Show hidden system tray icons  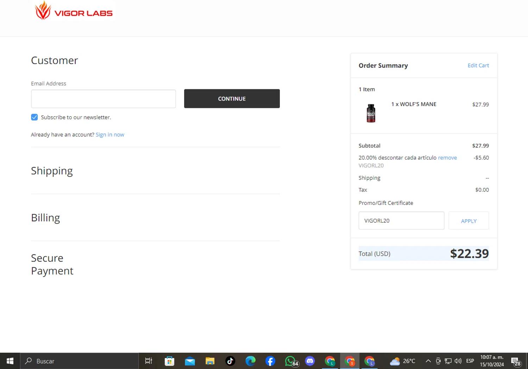click(x=428, y=361)
